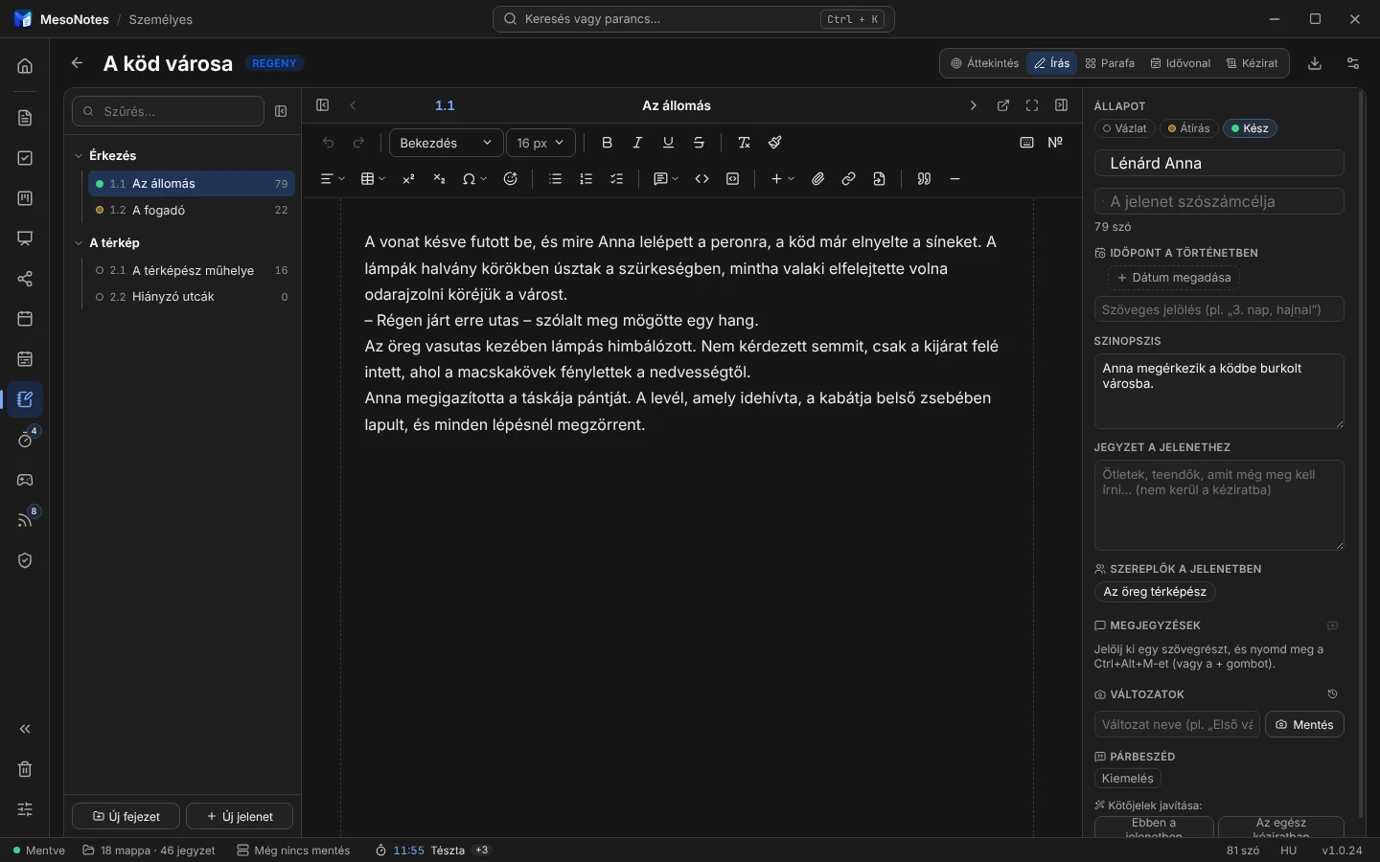Screen dimensions: 1380x862
Task: Switch to the Idővonal view
Action: (x=1181, y=63)
